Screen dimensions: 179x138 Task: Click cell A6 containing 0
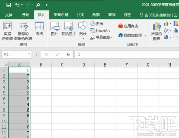19,99
